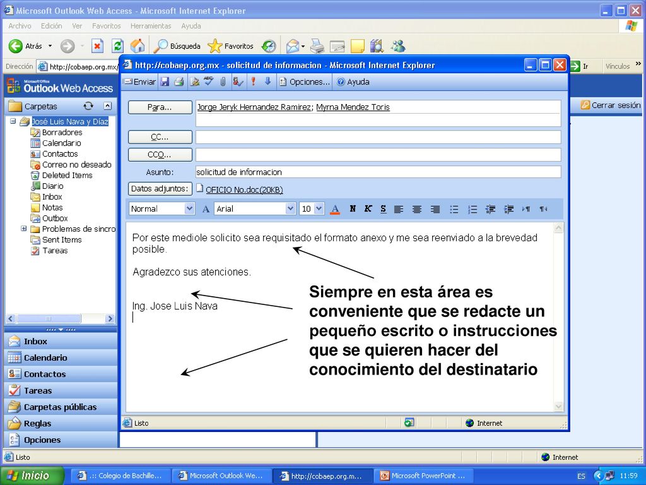Viewport: 646px width, 485px height.
Task: Click the CCO... button
Action: pyautogui.click(x=160, y=155)
